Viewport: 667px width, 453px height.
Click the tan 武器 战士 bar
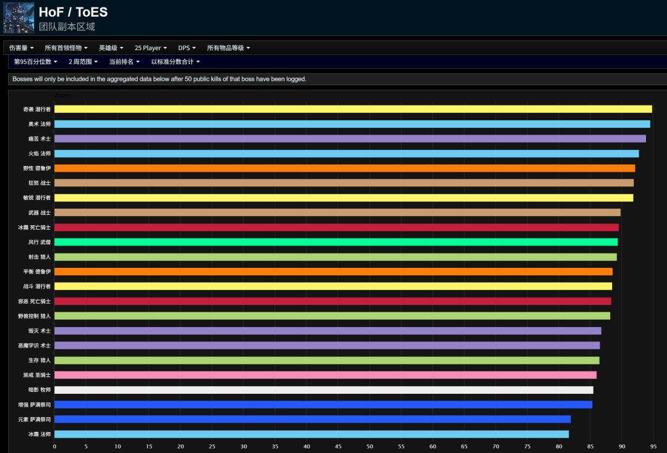point(337,212)
